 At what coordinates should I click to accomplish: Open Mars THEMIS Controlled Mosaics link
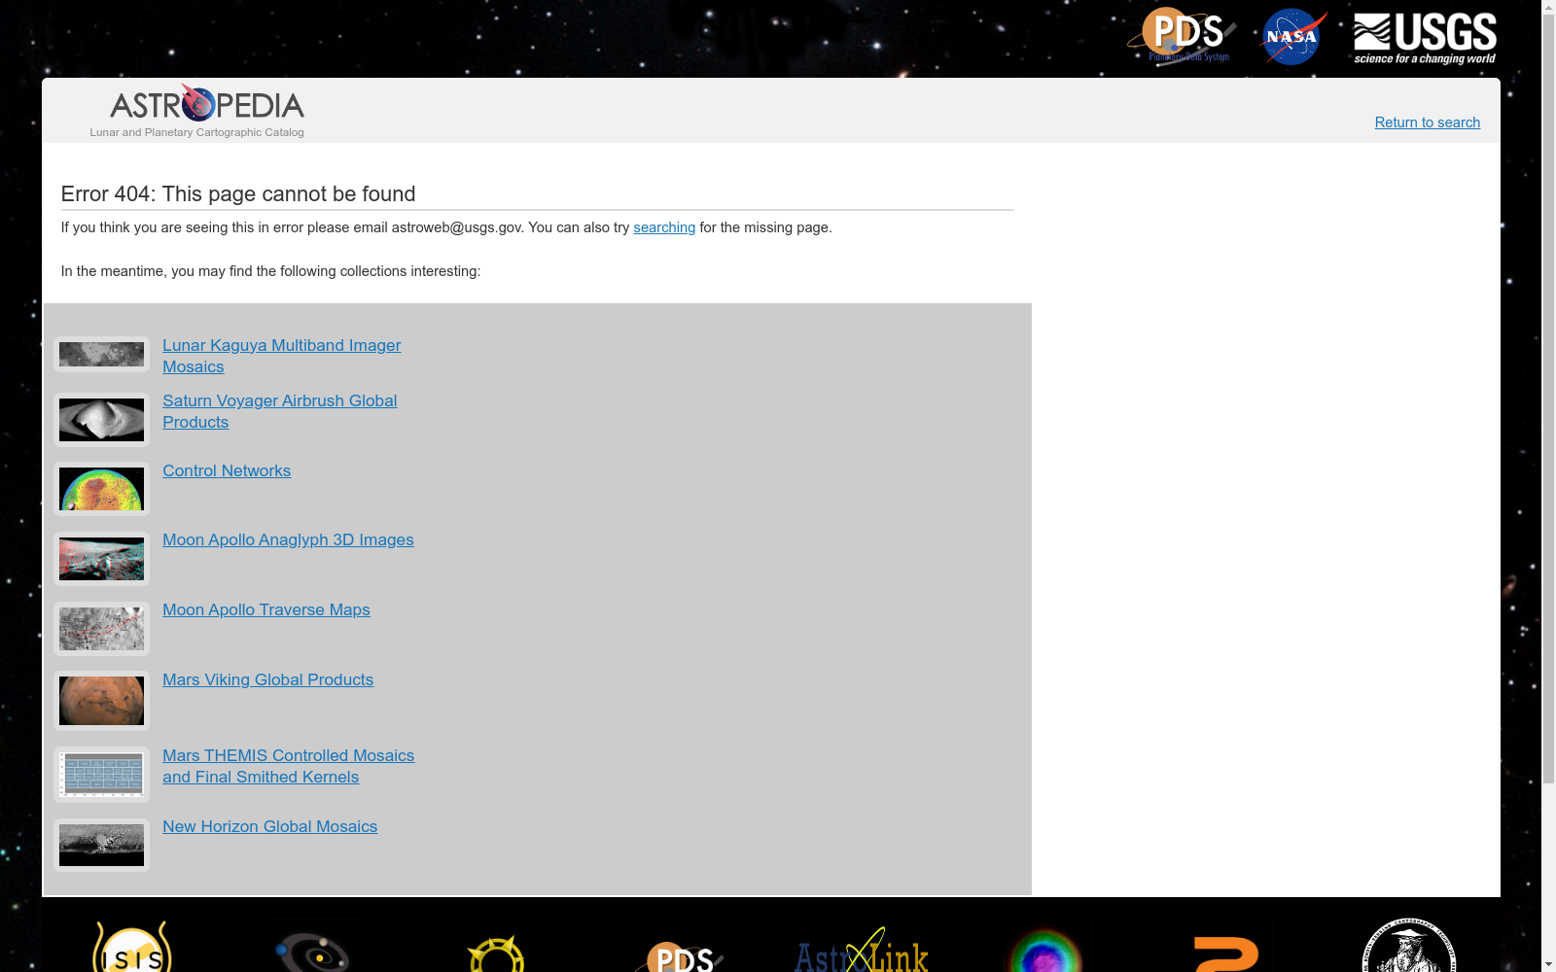click(x=288, y=766)
